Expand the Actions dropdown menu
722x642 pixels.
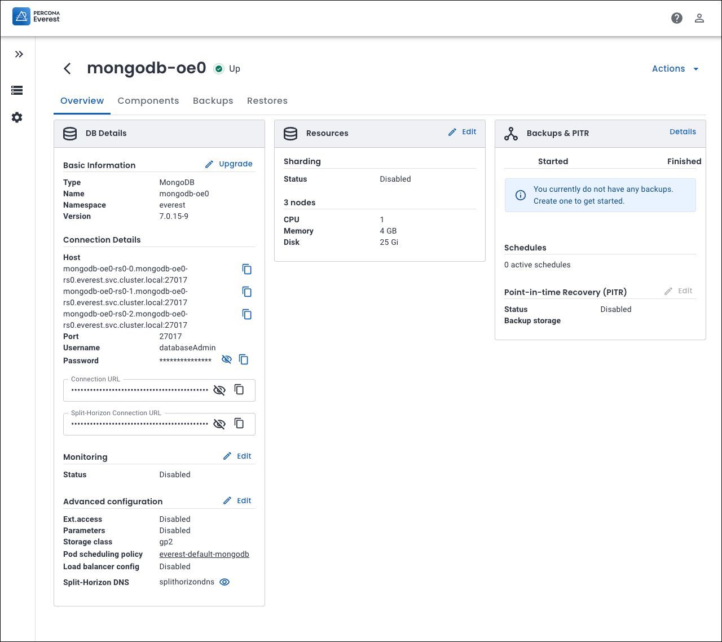click(x=675, y=69)
